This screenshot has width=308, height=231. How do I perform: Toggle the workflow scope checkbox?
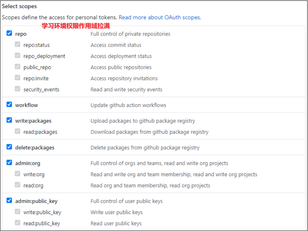coord(9,104)
